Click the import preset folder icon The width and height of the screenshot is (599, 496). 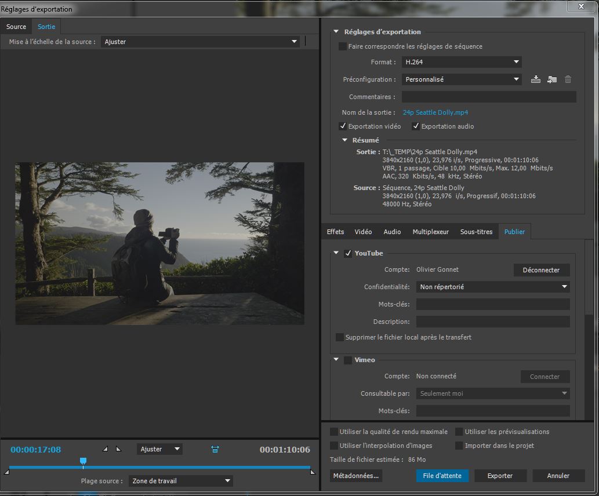click(552, 79)
